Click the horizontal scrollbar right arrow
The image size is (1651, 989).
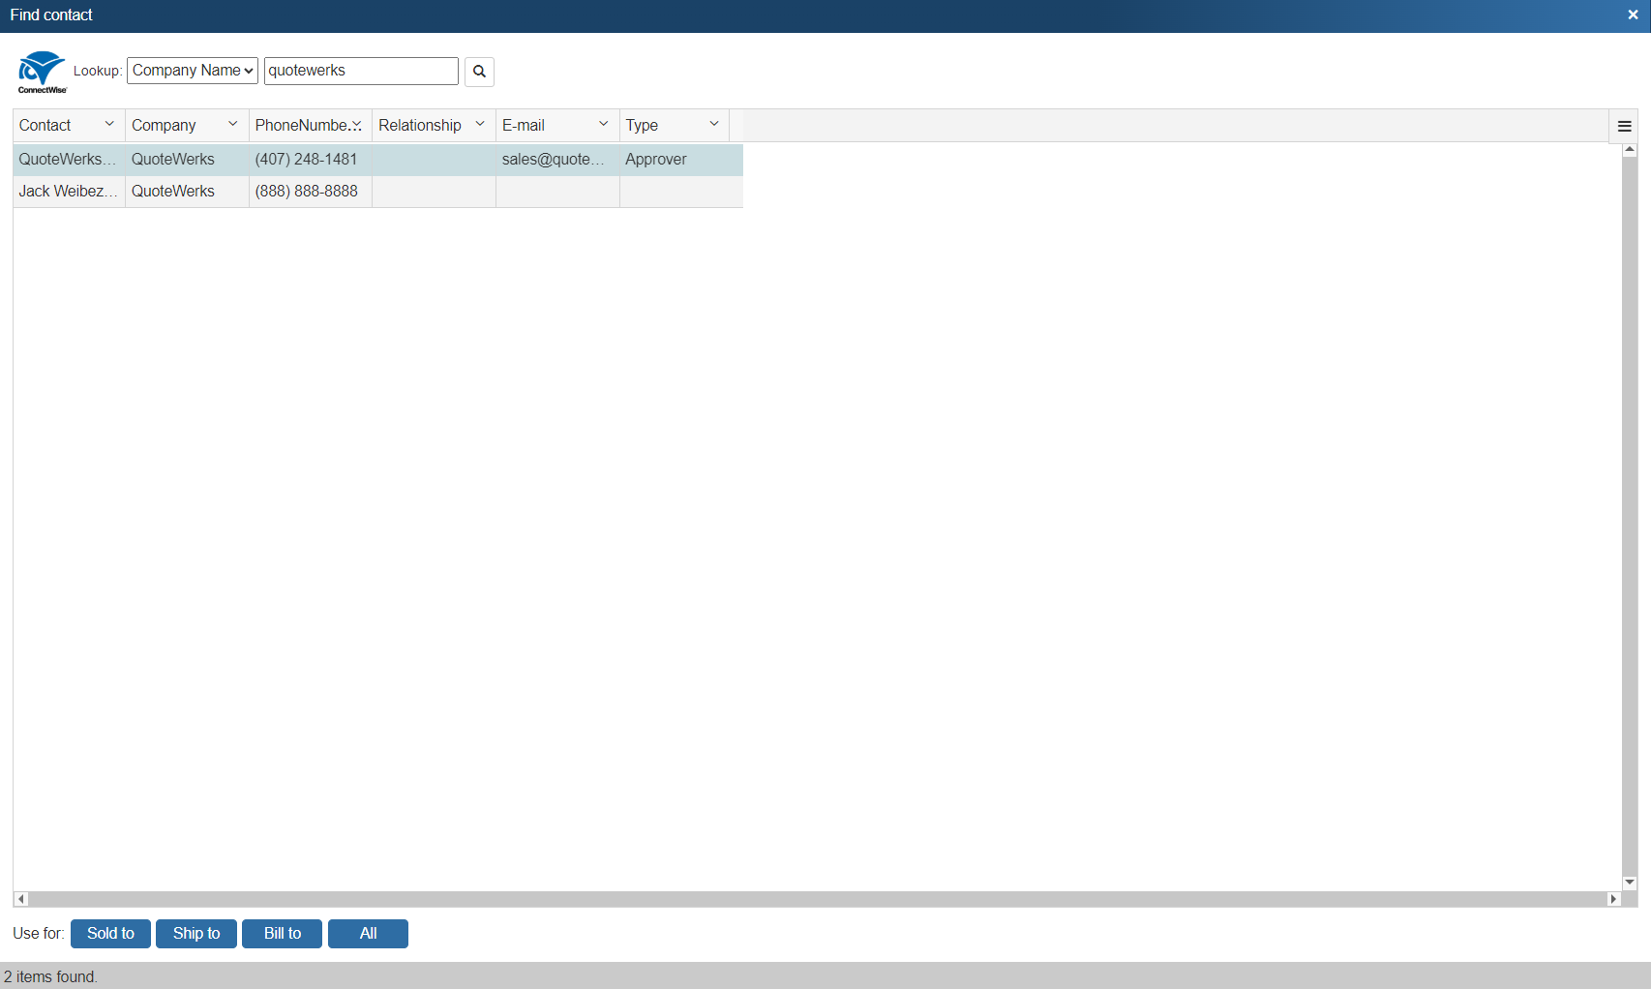point(1613,899)
